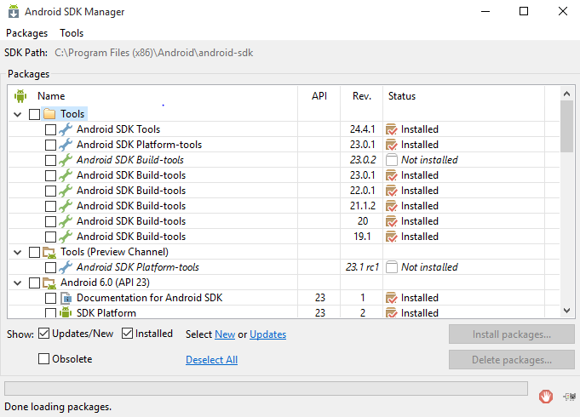Click green wrench icon of Build-tools 21.1.2
The image size is (580, 417).
(66, 206)
